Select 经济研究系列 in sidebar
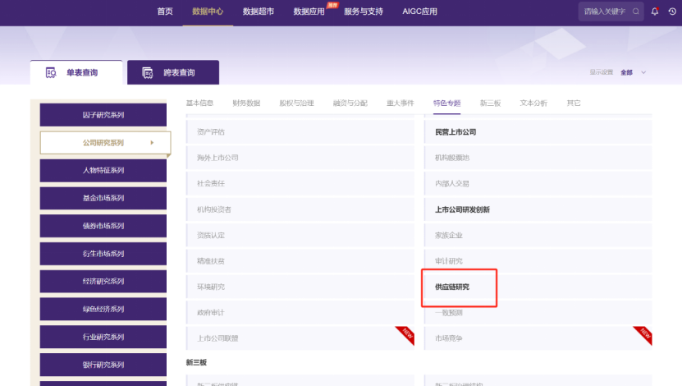 click(x=103, y=281)
